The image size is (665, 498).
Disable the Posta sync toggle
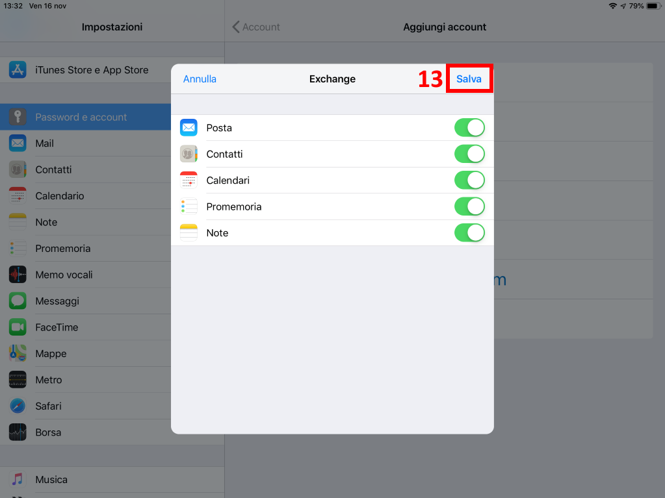pos(469,127)
